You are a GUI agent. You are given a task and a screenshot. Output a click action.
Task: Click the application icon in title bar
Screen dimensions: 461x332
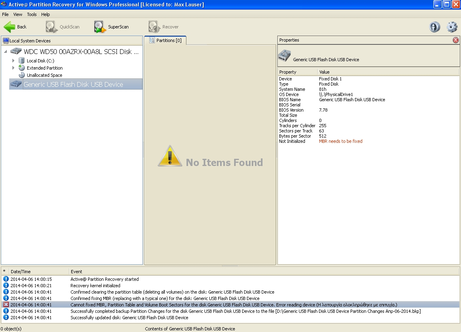pos(4,4)
